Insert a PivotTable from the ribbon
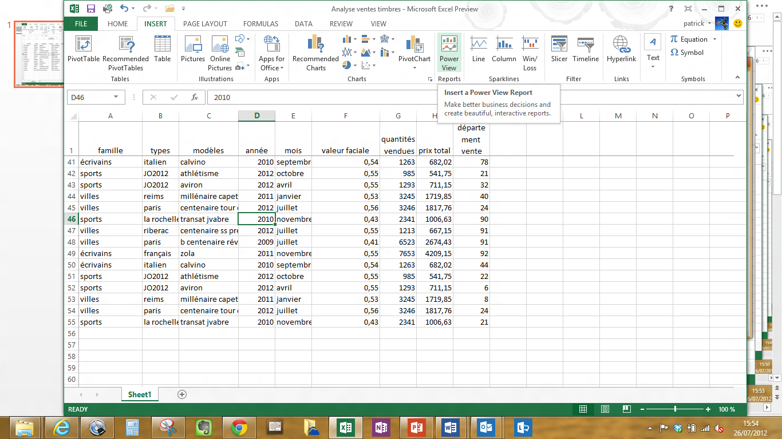The height and width of the screenshot is (439, 782). click(x=84, y=49)
